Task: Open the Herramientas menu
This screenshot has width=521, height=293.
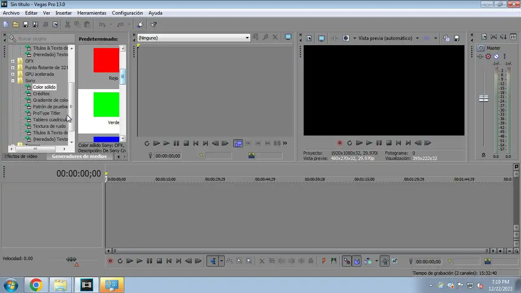Action: (x=92, y=13)
